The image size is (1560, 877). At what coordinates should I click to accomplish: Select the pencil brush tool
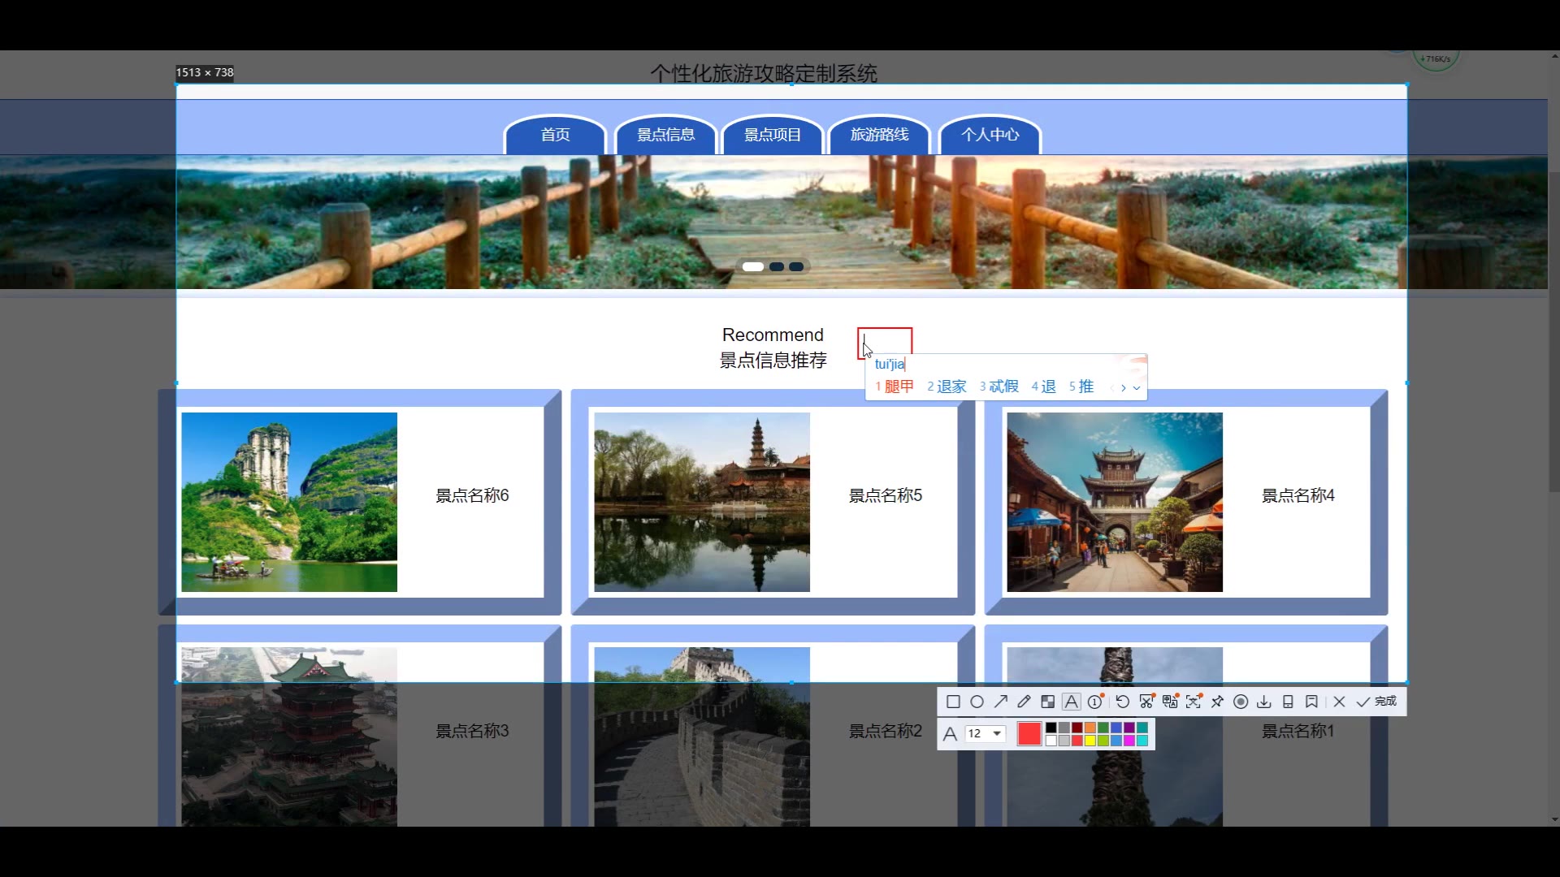1024,702
